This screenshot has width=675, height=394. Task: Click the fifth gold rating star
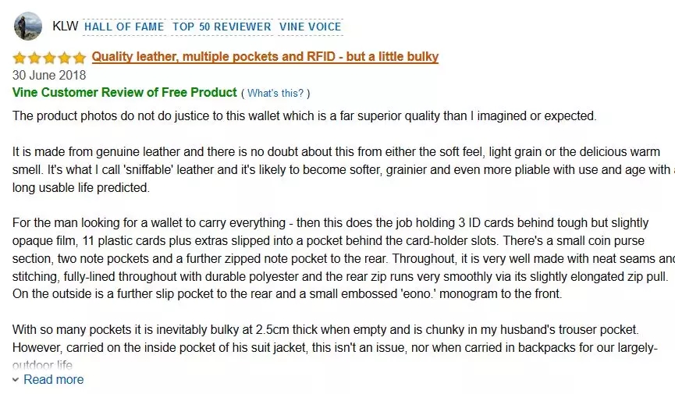coord(80,58)
